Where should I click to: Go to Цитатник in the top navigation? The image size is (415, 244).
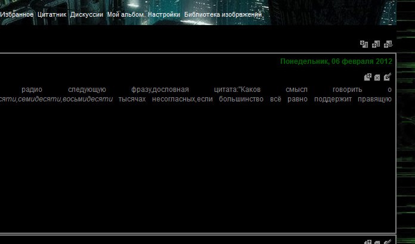coord(52,14)
